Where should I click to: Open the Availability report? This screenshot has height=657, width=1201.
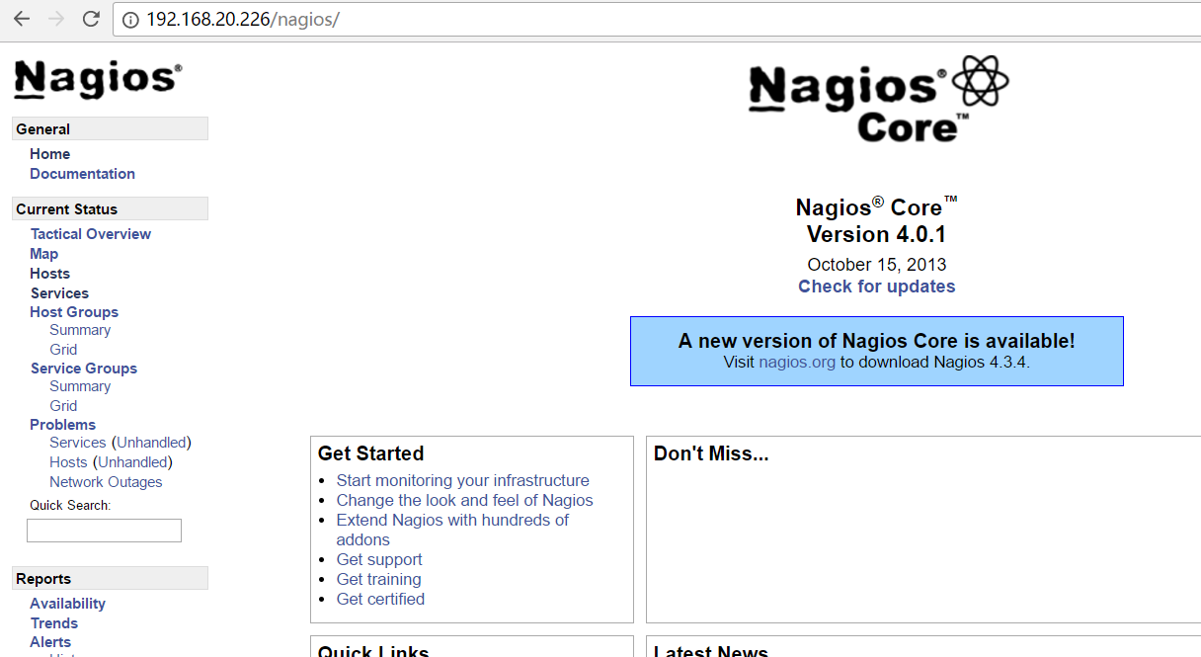click(x=67, y=604)
